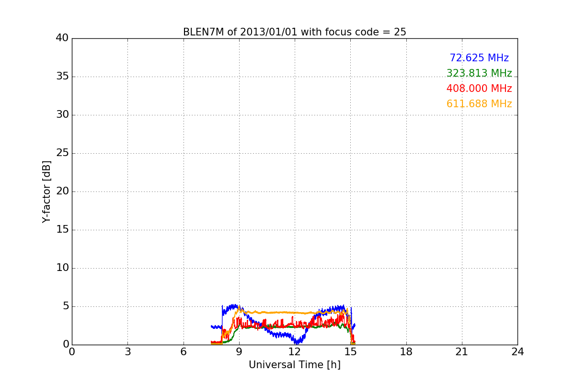
Task: Click y-axis tick label 20
Action: [62, 191]
